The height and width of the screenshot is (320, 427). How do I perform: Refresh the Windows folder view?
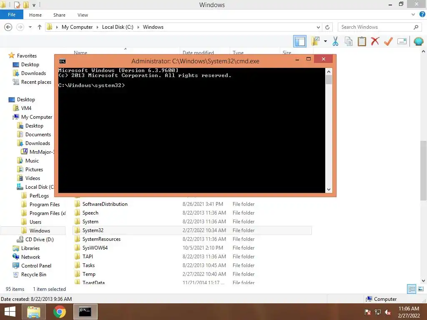(x=327, y=27)
